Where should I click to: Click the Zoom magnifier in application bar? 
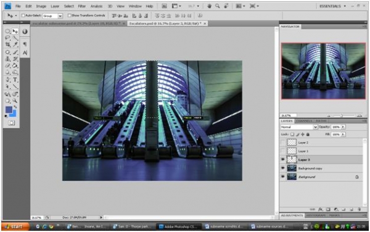[217, 6]
